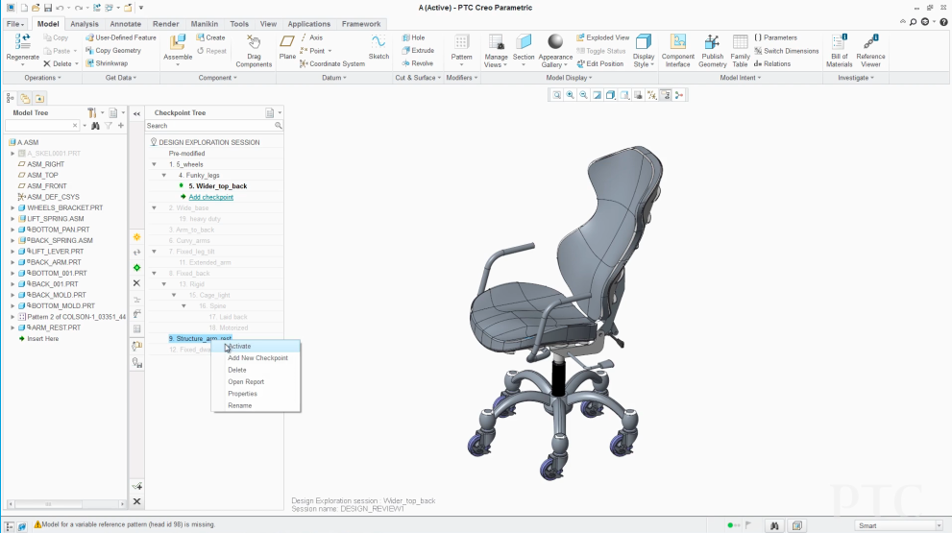This screenshot has height=533, width=952.
Task: Click the Hole tool
Action: (413, 37)
